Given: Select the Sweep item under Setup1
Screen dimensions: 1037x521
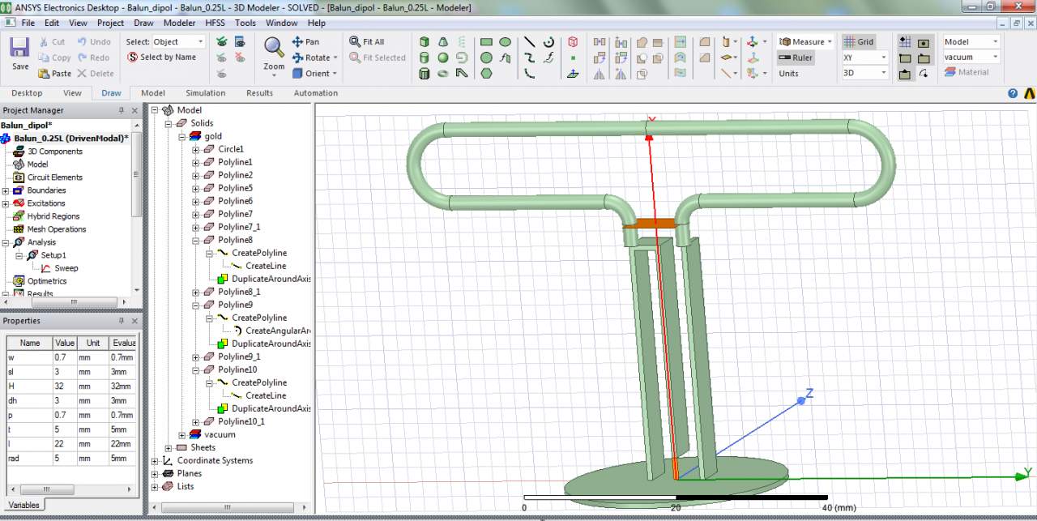Looking at the screenshot, I should 66,268.
